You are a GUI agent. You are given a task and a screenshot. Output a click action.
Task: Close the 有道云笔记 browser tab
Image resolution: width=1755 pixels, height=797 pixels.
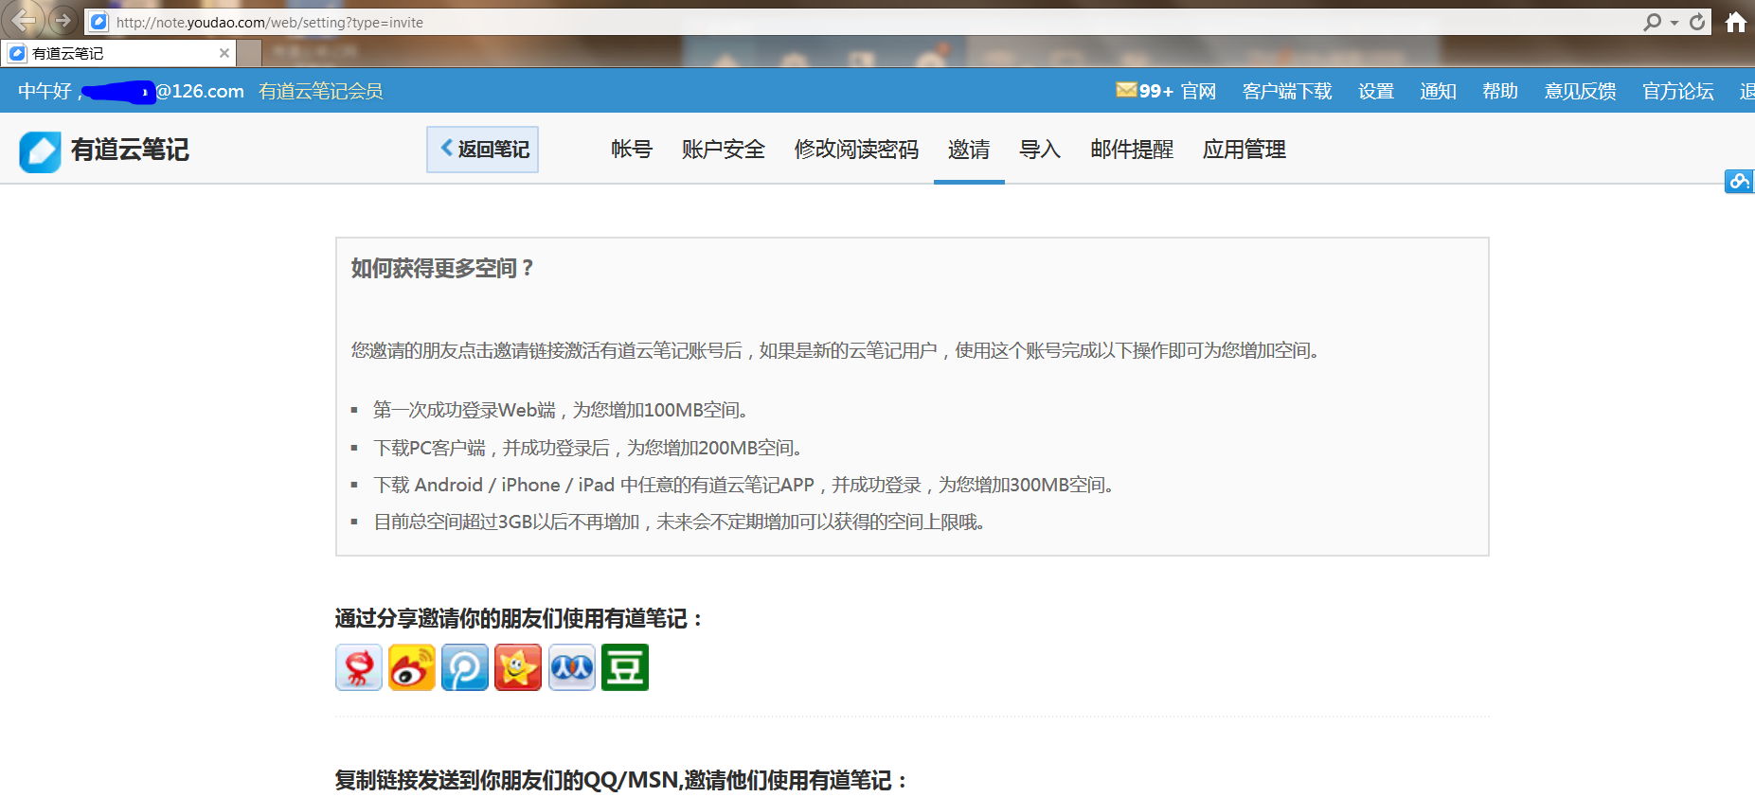224,53
